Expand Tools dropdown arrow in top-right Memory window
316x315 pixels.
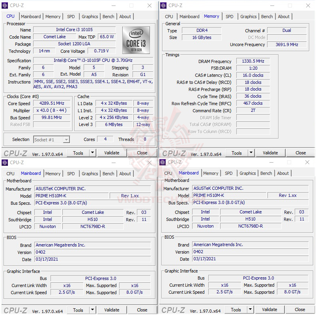[x=251, y=153]
